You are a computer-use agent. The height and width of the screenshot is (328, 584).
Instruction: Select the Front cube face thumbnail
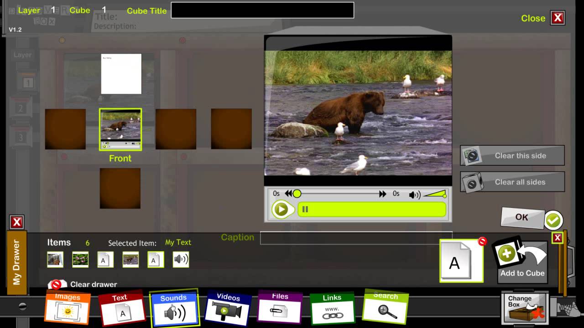click(x=120, y=129)
